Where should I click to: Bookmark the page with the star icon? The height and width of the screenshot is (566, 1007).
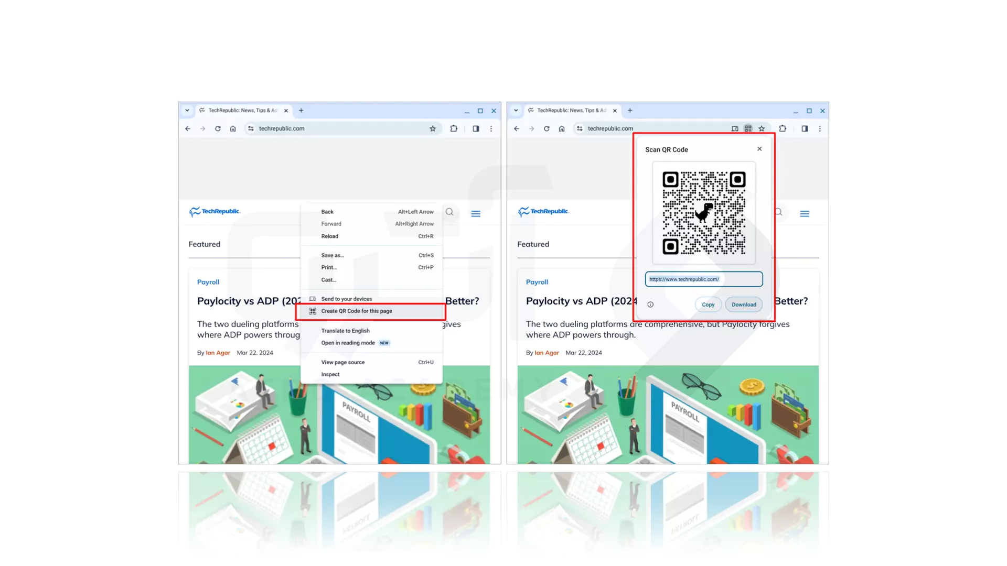pyautogui.click(x=432, y=128)
